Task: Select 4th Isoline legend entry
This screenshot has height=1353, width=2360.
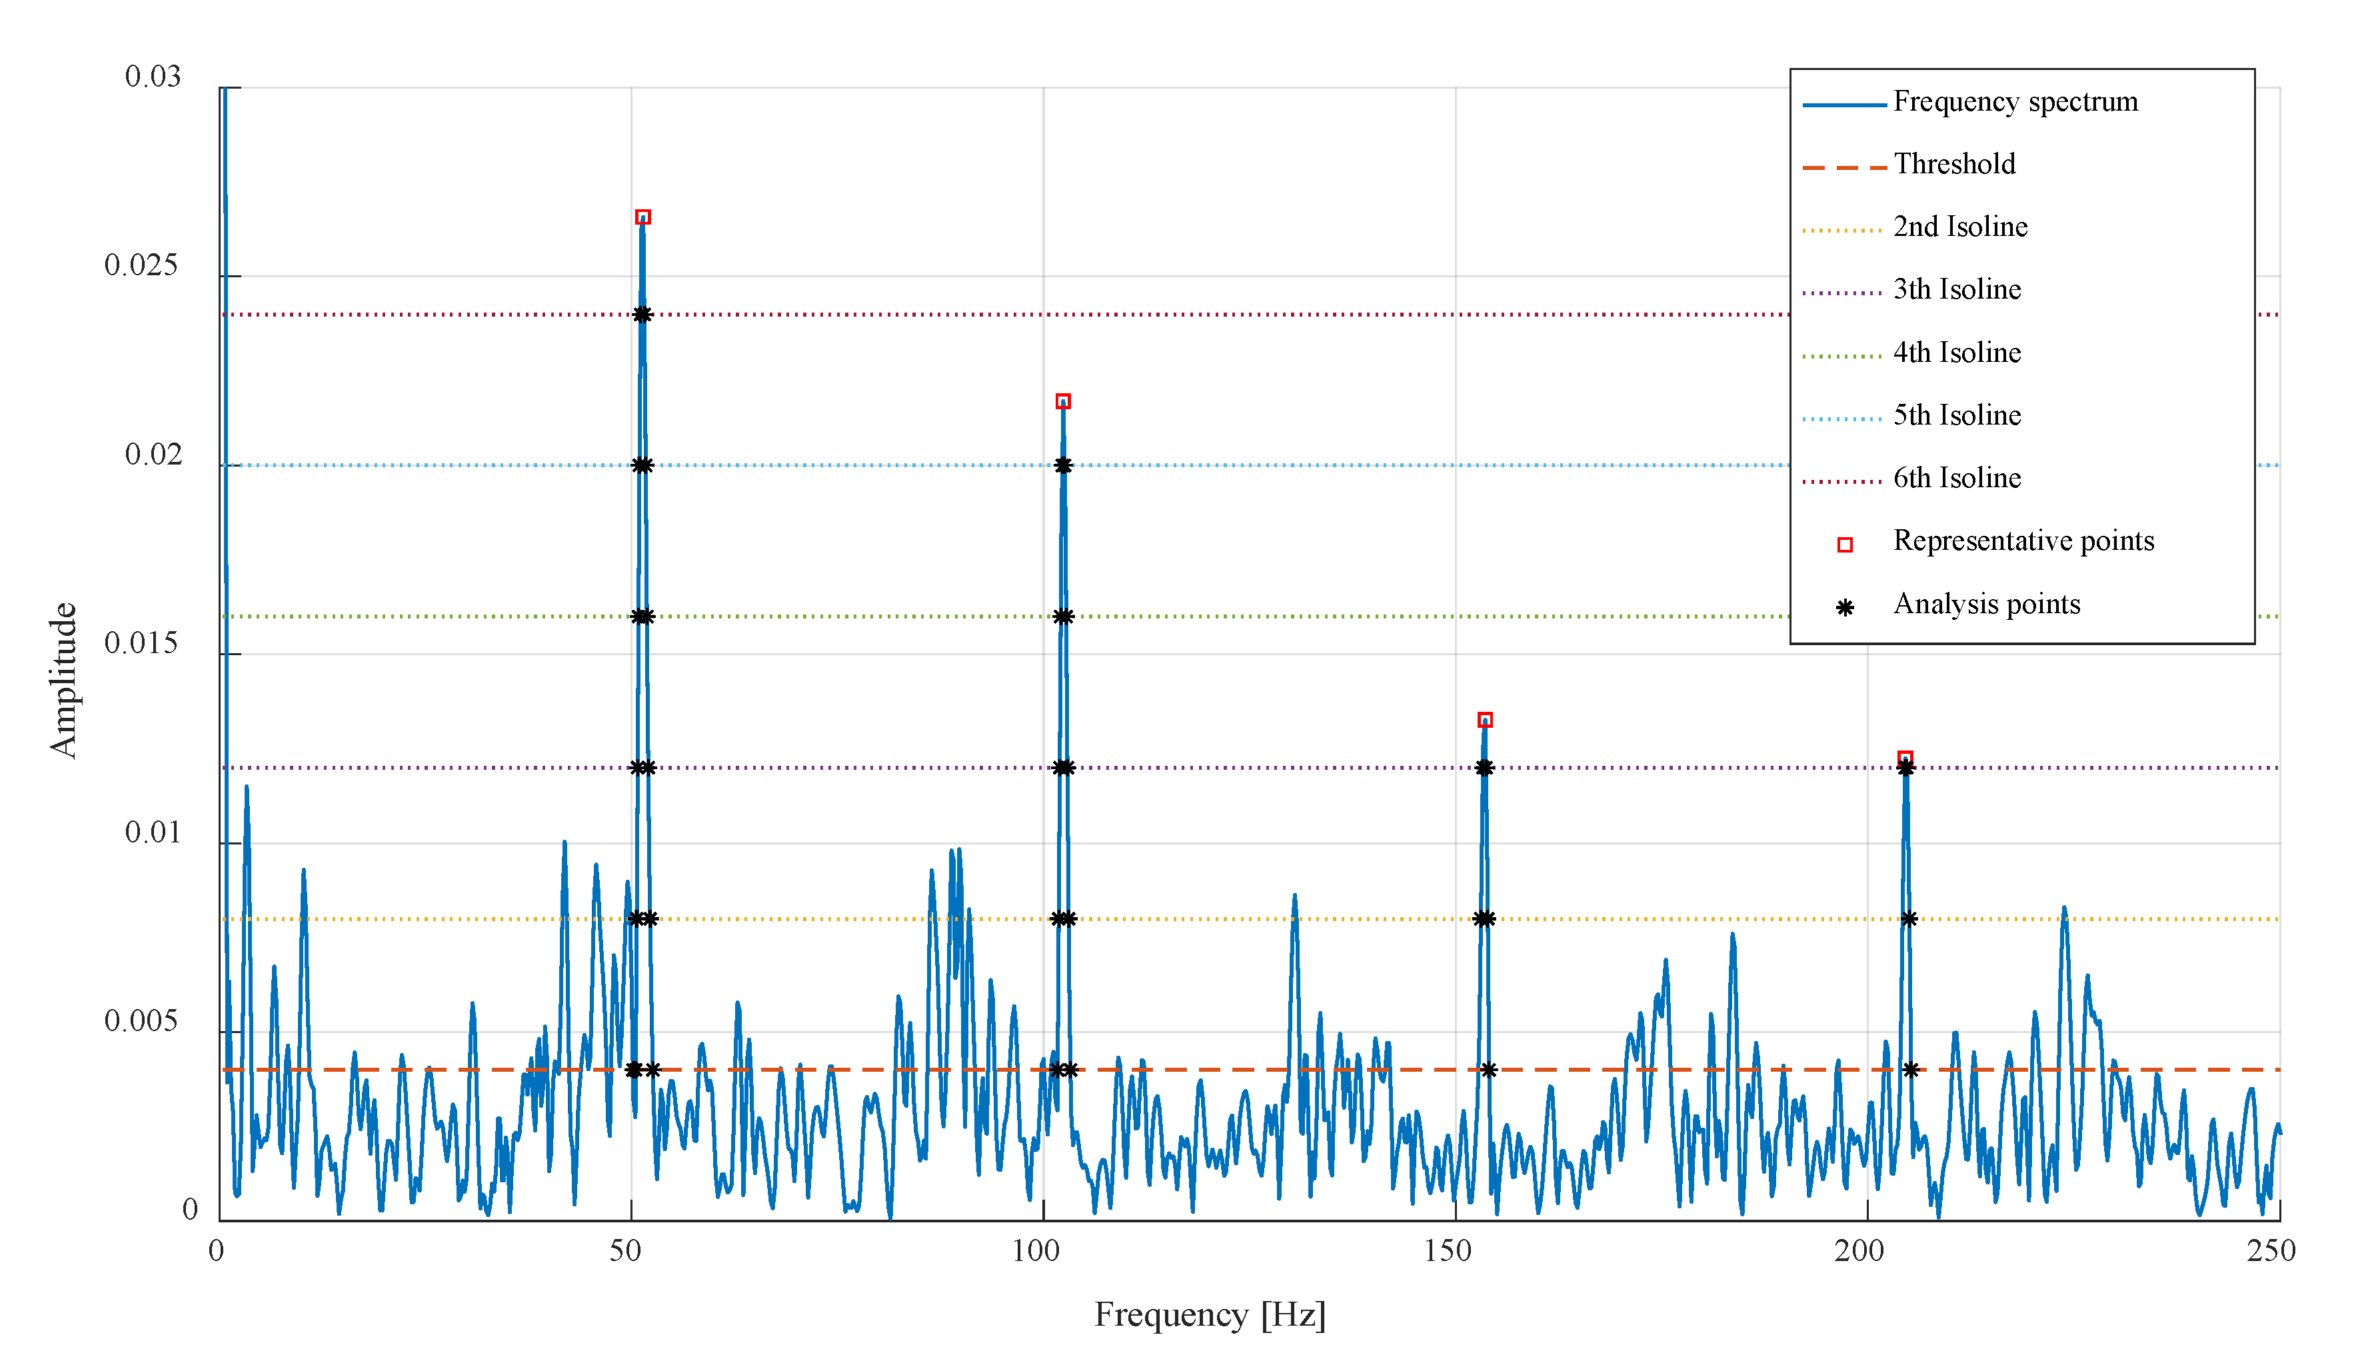Action: (1957, 353)
